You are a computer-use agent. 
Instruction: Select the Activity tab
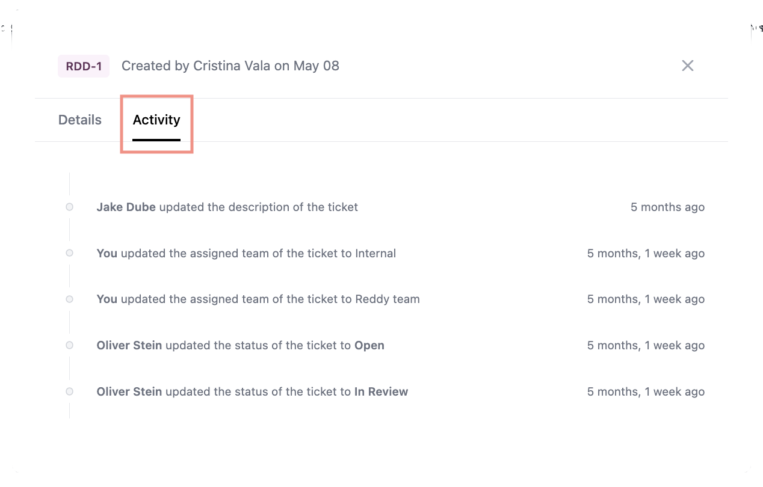tap(156, 120)
